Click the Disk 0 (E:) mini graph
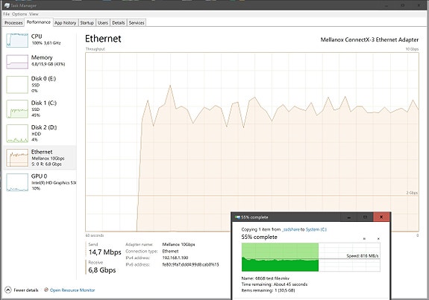Screen dimensions: 429x300 click(17, 85)
